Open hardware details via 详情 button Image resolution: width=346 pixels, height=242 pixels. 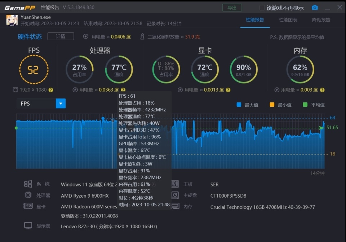[61, 36]
